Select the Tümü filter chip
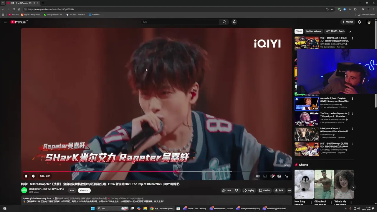This screenshot has height=212, width=377. point(299,31)
